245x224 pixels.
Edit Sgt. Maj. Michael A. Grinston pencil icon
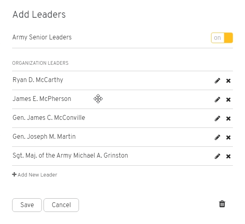(217, 156)
